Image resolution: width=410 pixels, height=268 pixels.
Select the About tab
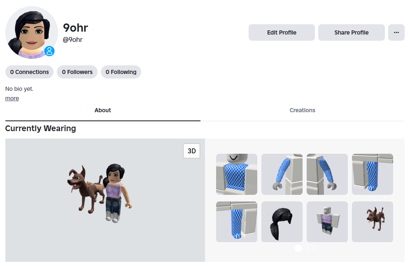[x=103, y=110]
